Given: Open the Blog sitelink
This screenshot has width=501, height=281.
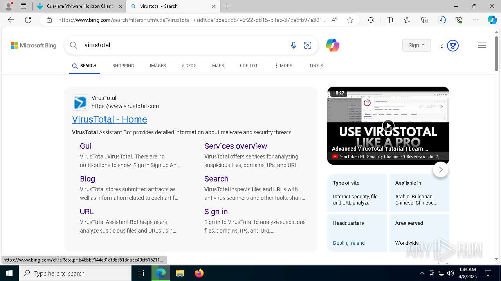Looking at the screenshot, I should click(x=87, y=179).
